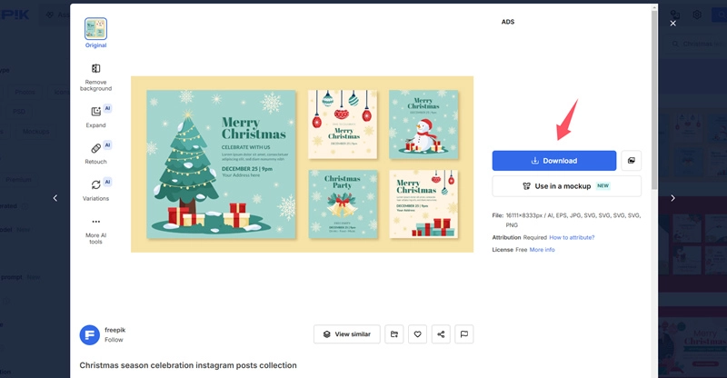Report the content using flag icon

coord(463,334)
